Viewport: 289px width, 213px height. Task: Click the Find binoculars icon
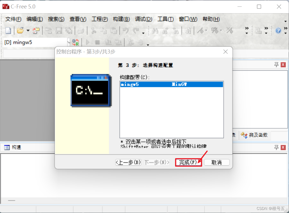click(x=155, y=30)
